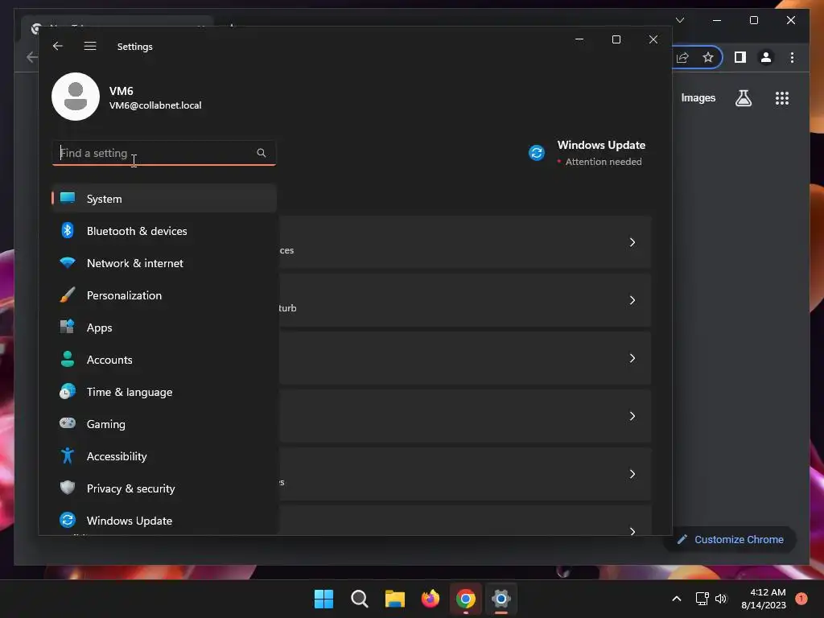The width and height of the screenshot is (824, 618).
Task: Bookmark this page star icon in Chrome
Action: click(x=708, y=57)
